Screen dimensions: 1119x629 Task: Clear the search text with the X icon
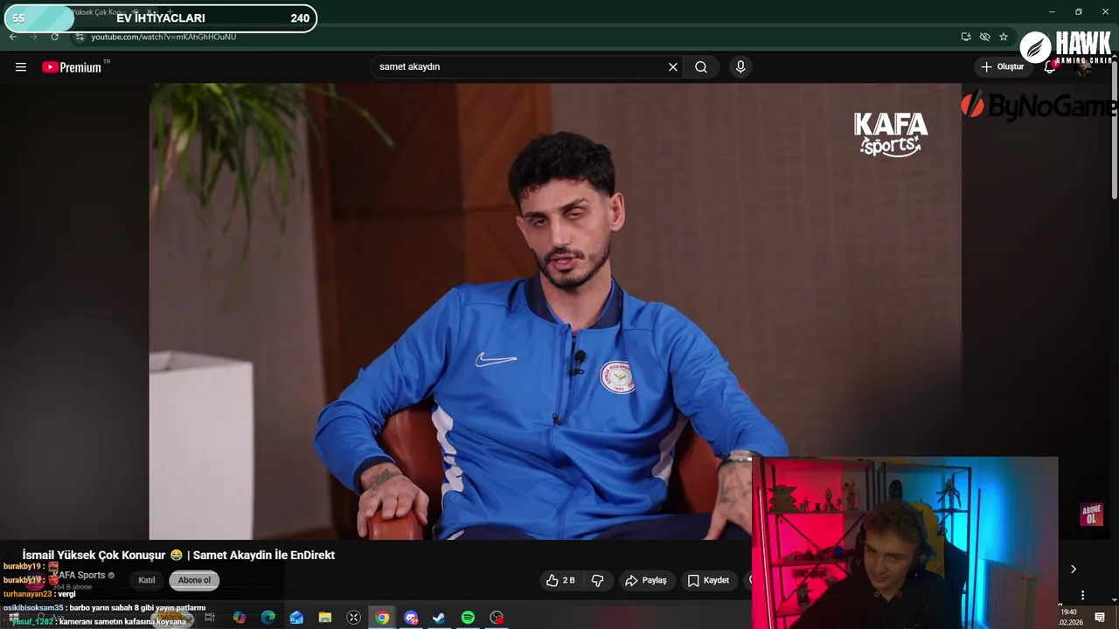pyautogui.click(x=673, y=67)
